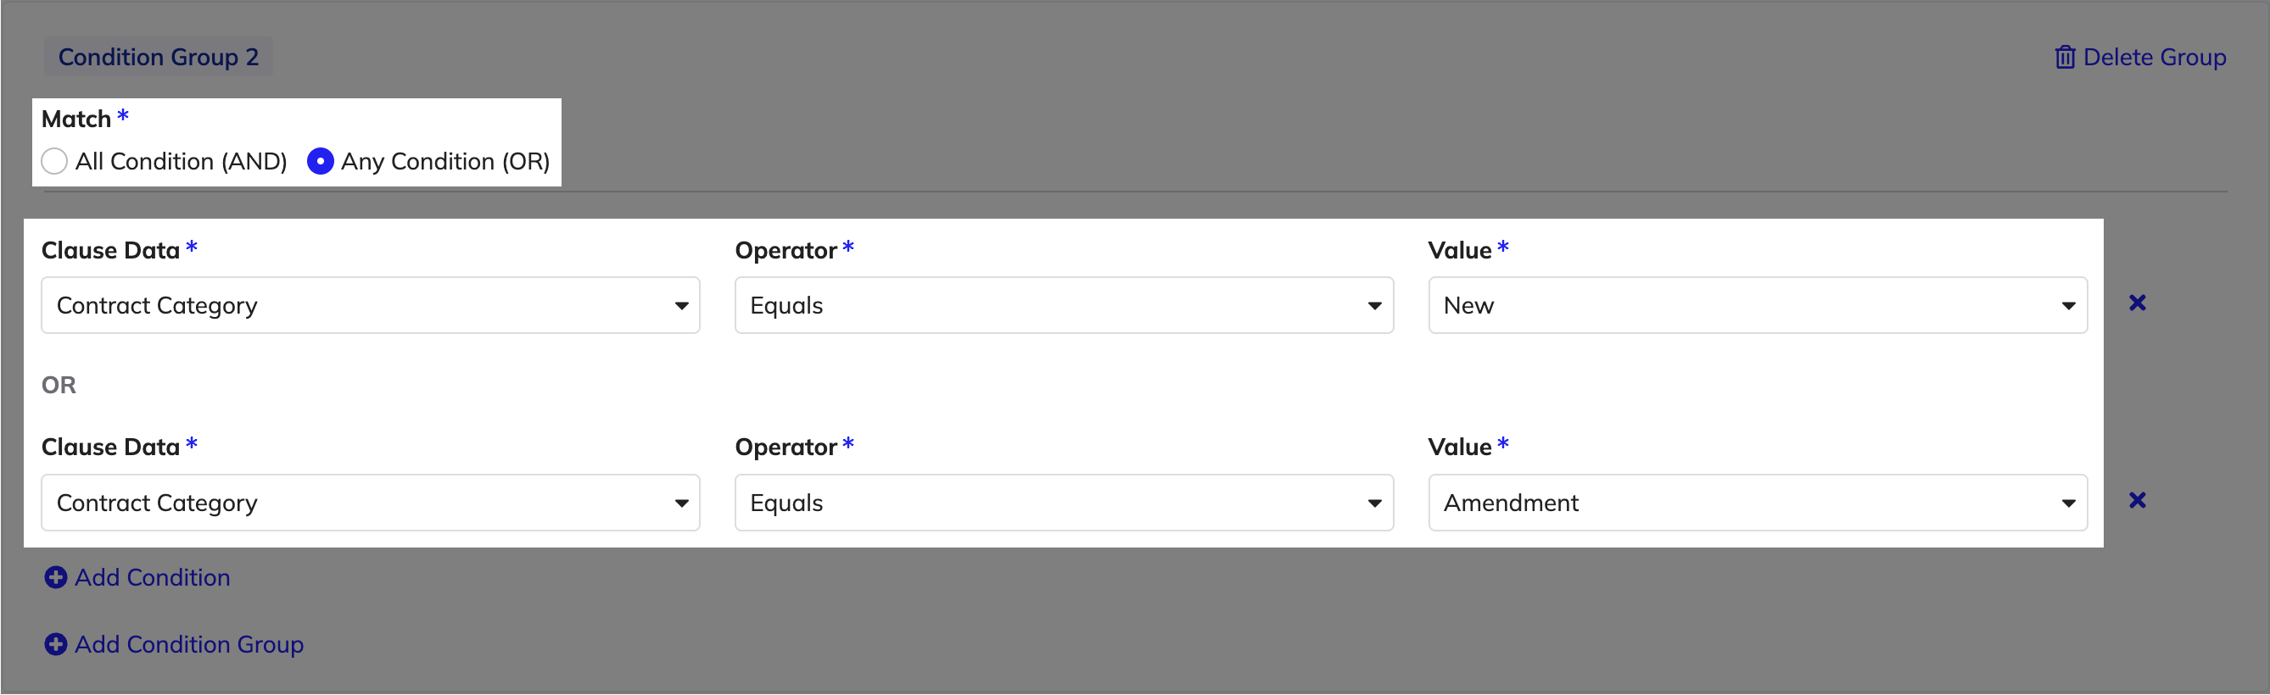Remove the Amendment condition with its X icon

pyautogui.click(x=2137, y=500)
